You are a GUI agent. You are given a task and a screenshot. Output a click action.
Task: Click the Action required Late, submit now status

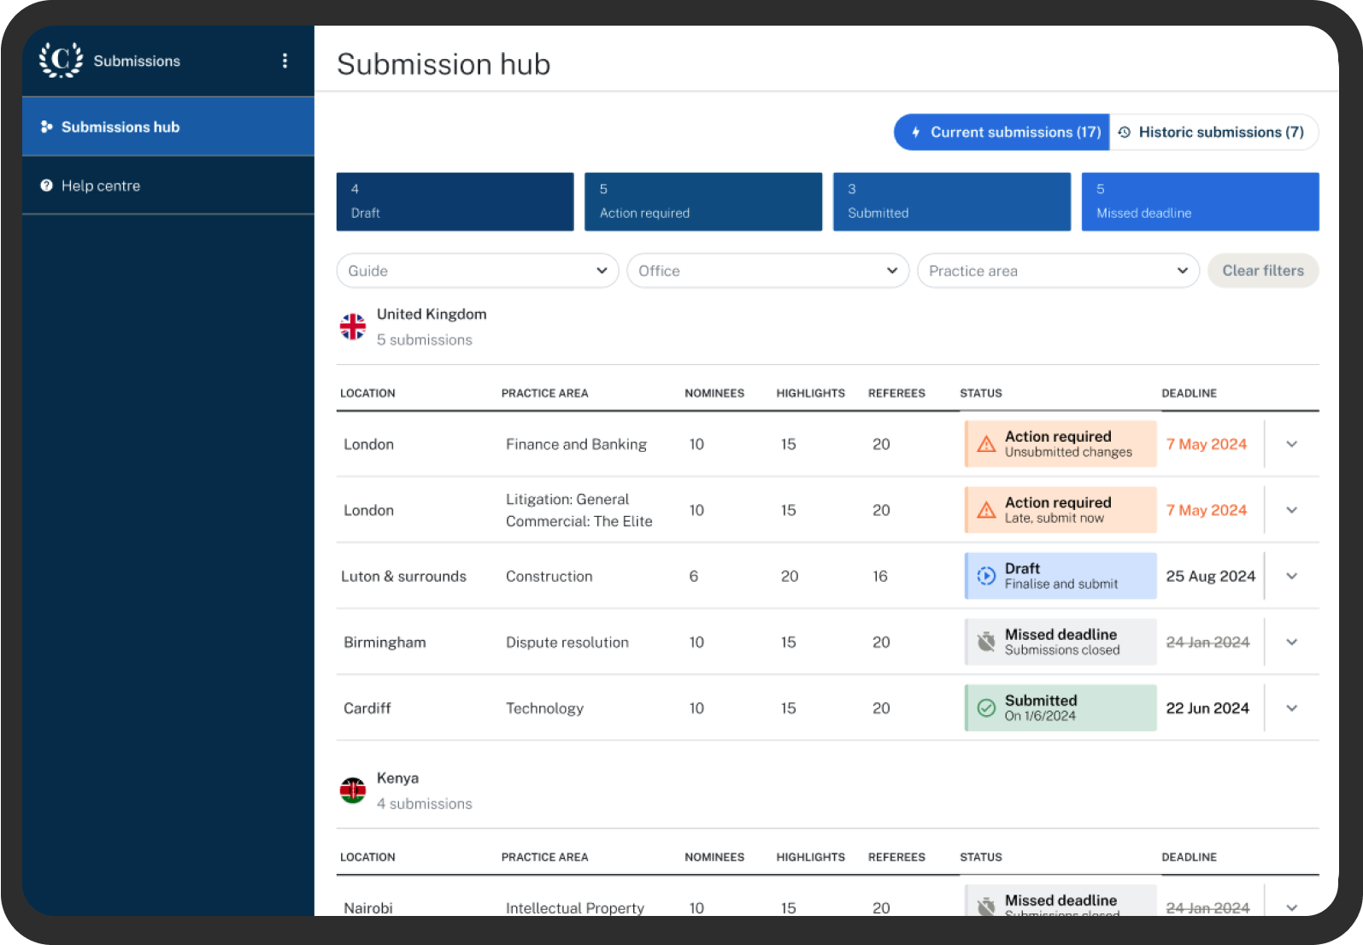point(1060,510)
